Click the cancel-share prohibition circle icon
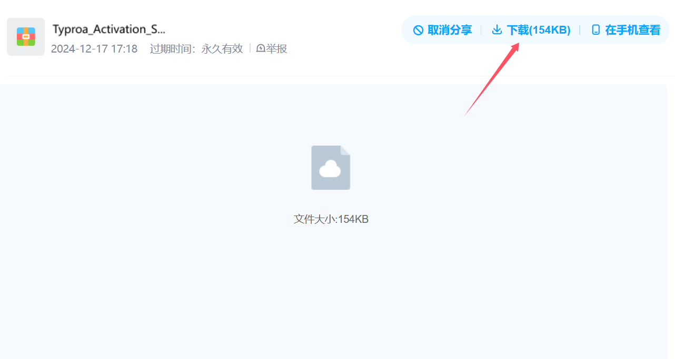The width and height of the screenshot is (675, 359). pos(418,30)
